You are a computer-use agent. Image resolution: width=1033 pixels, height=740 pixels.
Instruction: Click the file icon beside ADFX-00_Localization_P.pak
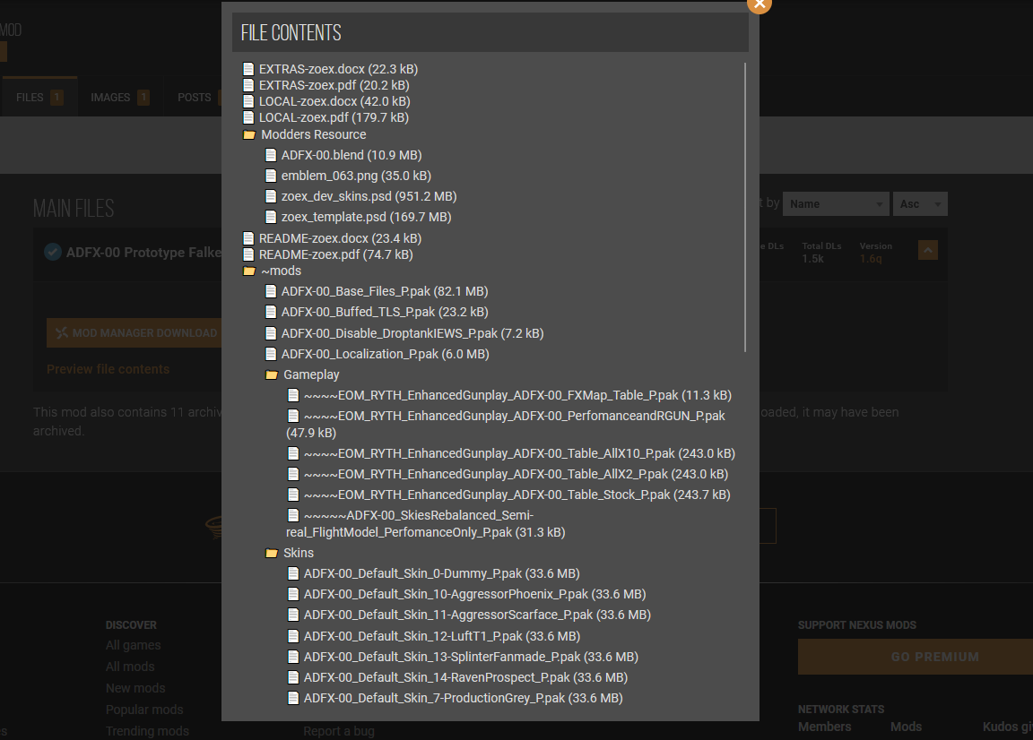pos(271,354)
